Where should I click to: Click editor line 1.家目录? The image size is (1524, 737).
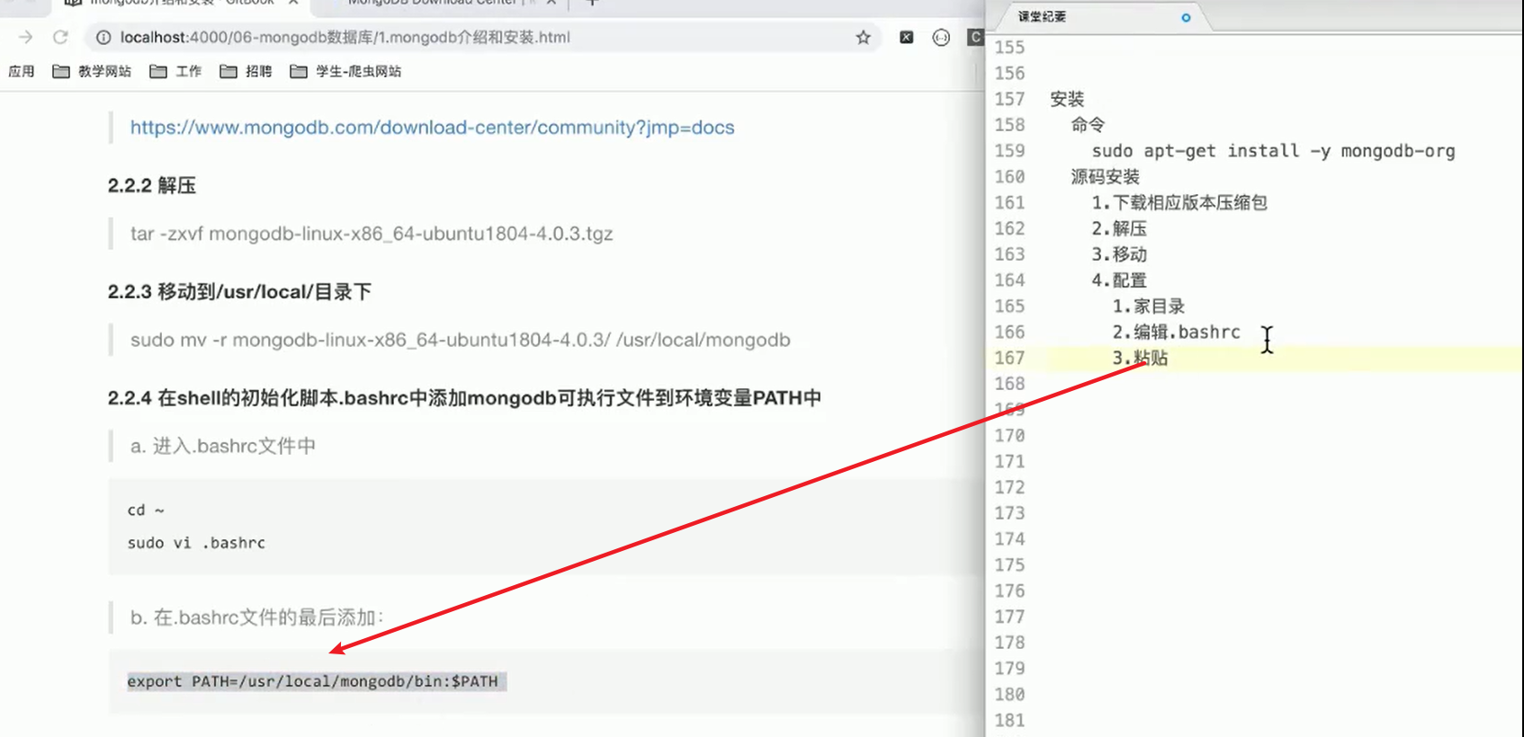(x=1149, y=306)
